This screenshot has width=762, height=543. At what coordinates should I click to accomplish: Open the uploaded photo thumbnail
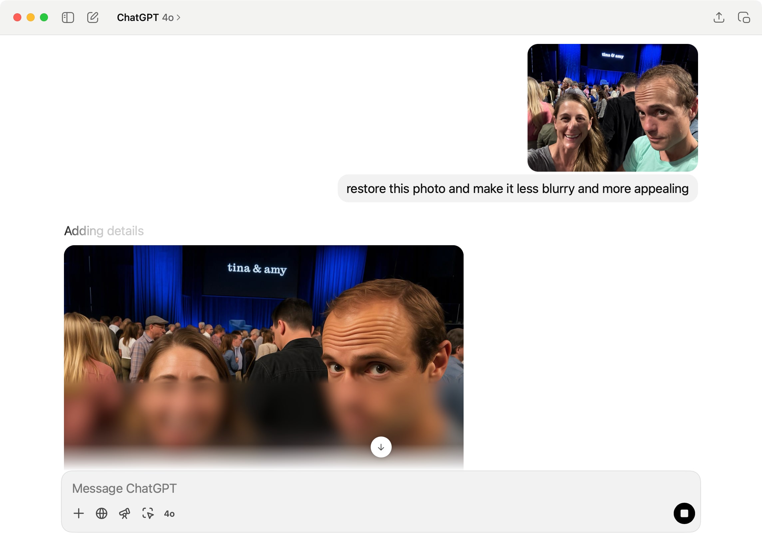[612, 108]
